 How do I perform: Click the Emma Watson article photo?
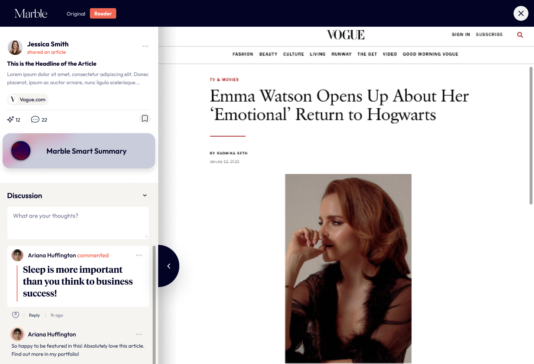(x=348, y=269)
